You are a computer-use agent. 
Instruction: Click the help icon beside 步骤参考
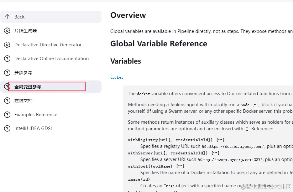(x=7, y=73)
